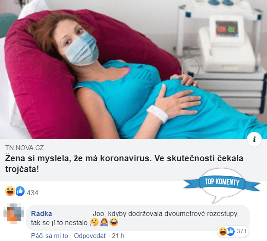Image resolution: width=267 pixels, height=241 pixels.
Task: Click 'Odpovedať' to reply to Radka
Action: (x=90, y=236)
